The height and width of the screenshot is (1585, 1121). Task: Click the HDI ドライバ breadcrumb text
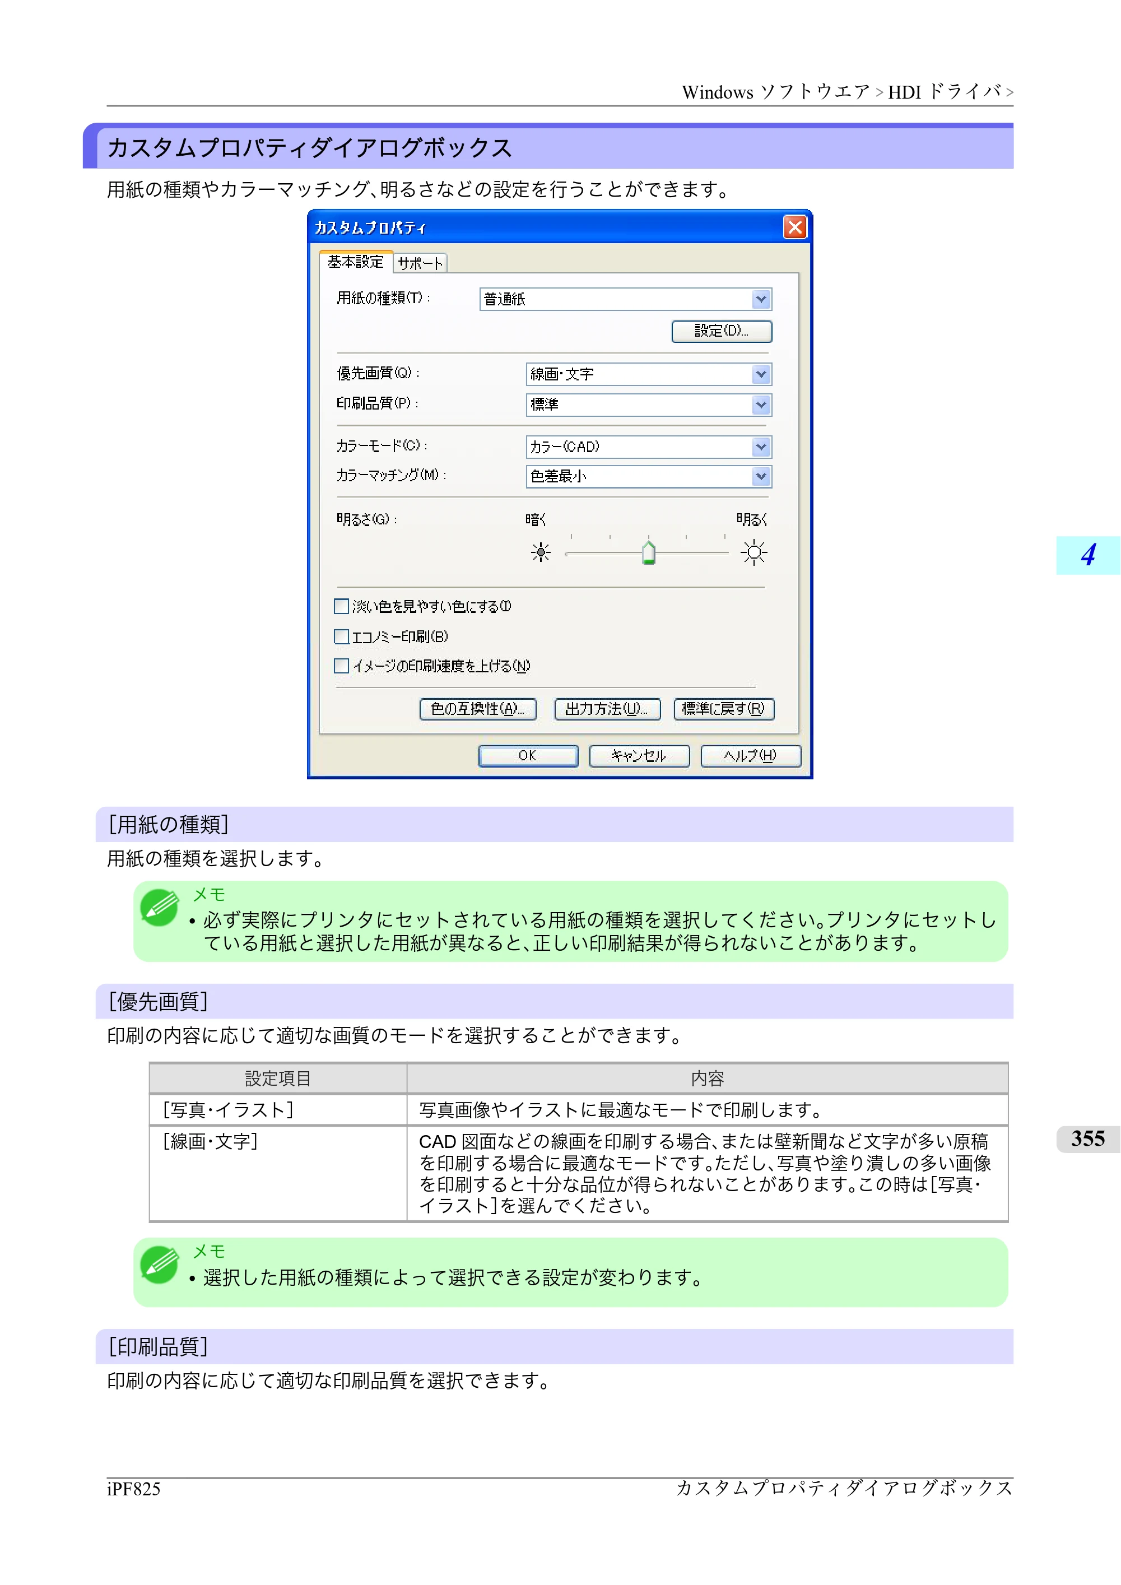tap(945, 92)
